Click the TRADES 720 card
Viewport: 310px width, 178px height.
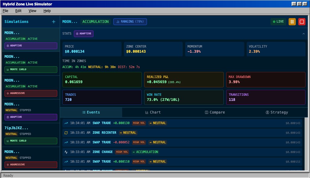point(102,97)
